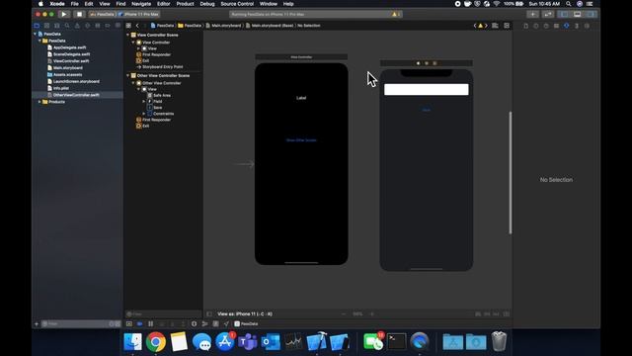Show the Attributes inspector
The height and width of the screenshot is (356, 632).
coord(566,26)
